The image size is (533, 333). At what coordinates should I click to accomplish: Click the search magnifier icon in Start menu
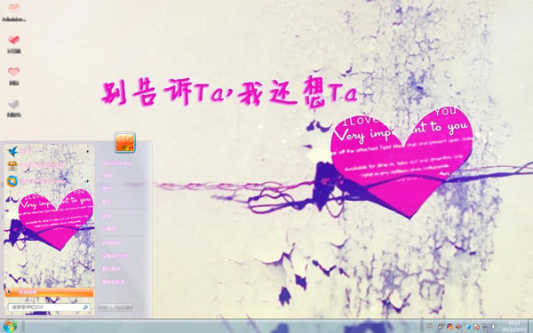(x=85, y=307)
